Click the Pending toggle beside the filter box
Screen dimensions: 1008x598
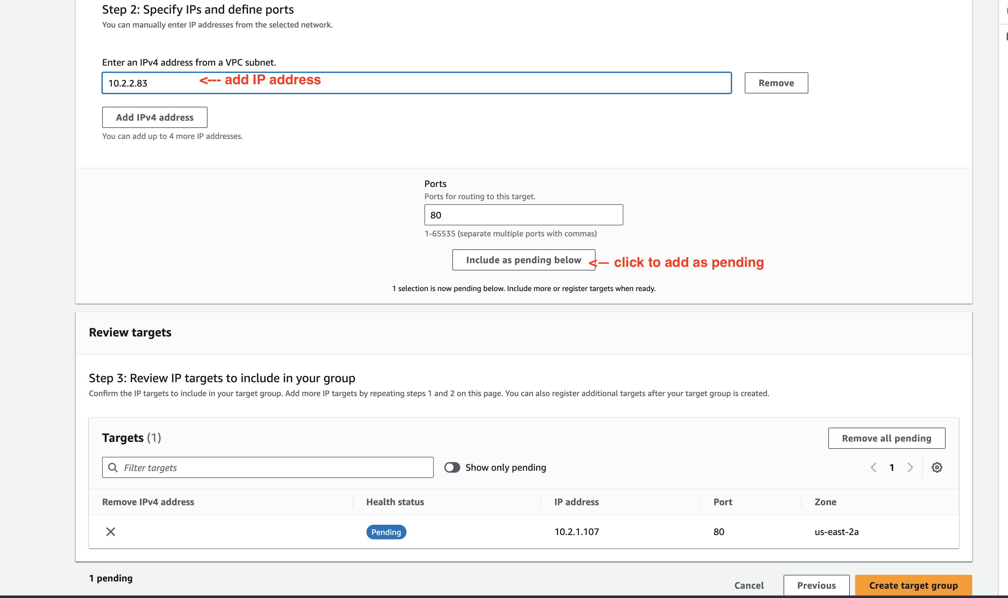tap(452, 467)
